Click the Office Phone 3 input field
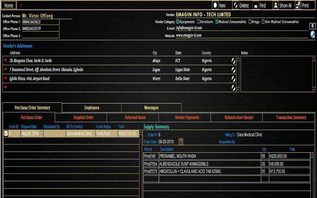 pyautogui.click(x=40, y=36)
